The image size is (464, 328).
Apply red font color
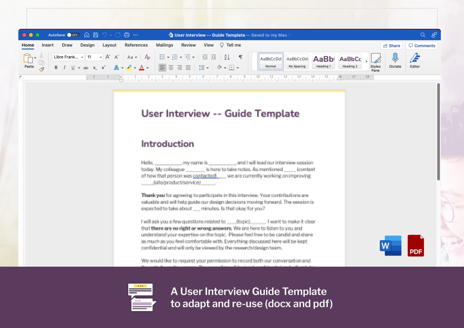(x=142, y=68)
